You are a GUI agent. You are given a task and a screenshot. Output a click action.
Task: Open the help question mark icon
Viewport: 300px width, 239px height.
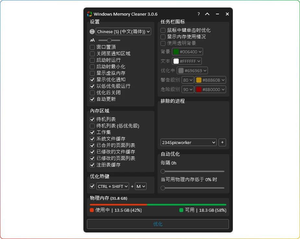(198, 14)
